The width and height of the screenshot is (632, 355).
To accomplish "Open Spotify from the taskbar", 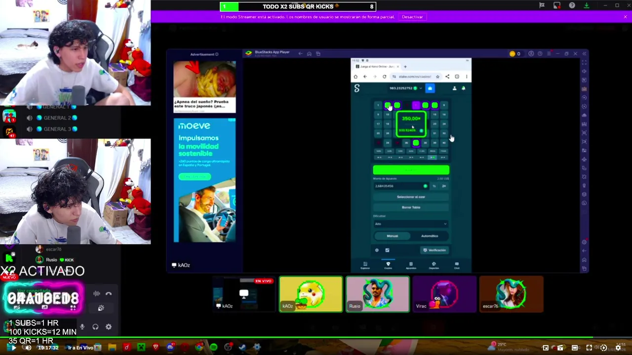I will pyautogui.click(x=213, y=348).
